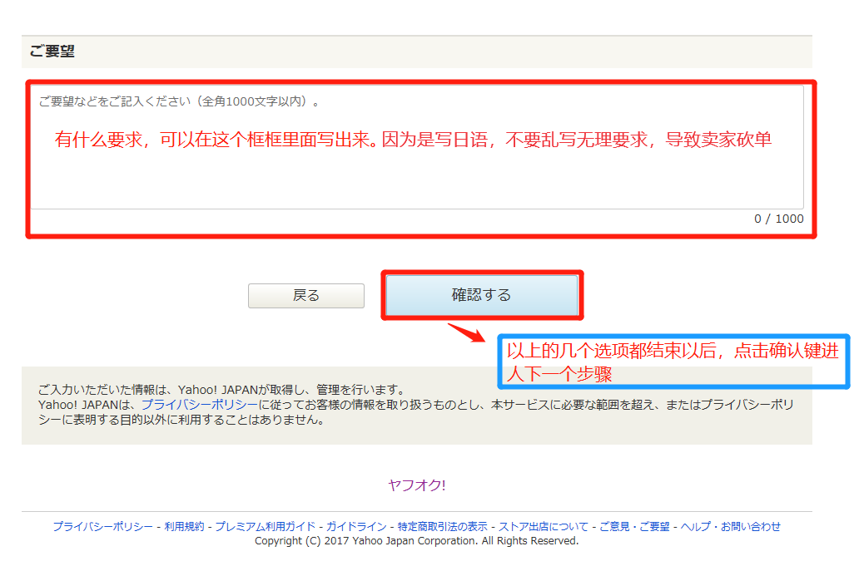Open the ヘルプ・お問い合わせ footer link
Image resolution: width=854 pixels, height=561 pixels.
click(731, 526)
